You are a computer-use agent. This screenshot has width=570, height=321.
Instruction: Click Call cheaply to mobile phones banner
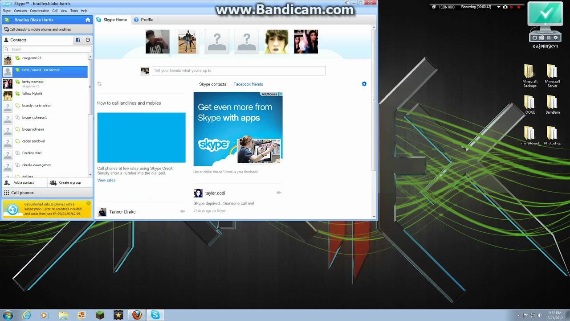tap(47, 29)
